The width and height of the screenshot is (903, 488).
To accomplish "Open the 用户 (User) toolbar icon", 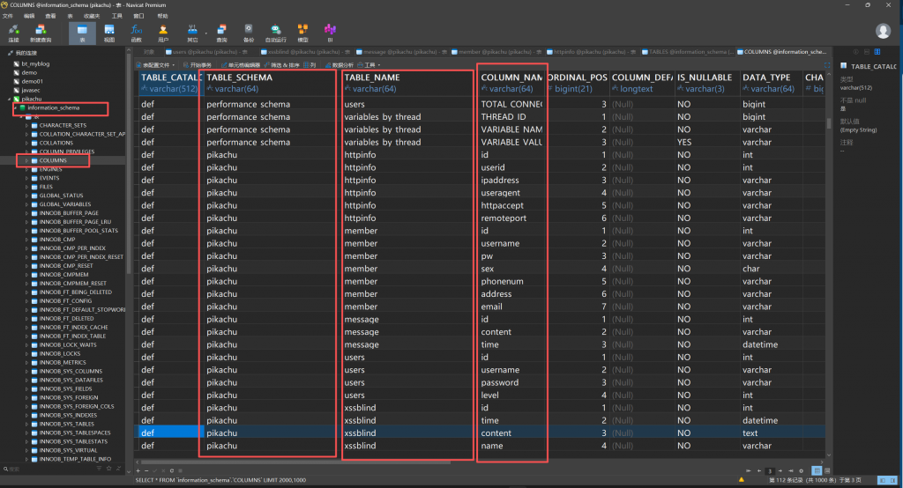I will click(163, 32).
